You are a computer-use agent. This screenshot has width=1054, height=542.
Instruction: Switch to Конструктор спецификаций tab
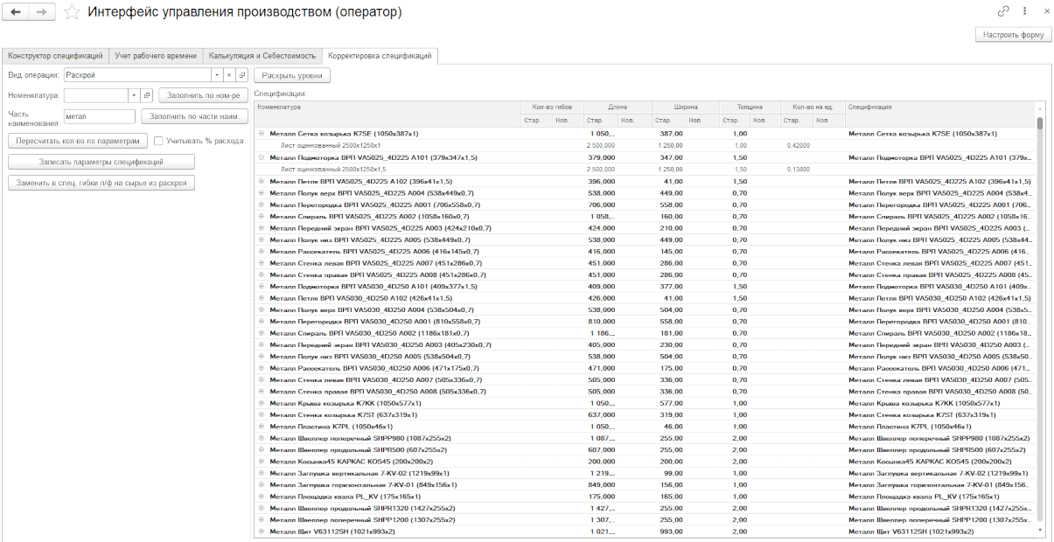pyautogui.click(x=54, y=55)
